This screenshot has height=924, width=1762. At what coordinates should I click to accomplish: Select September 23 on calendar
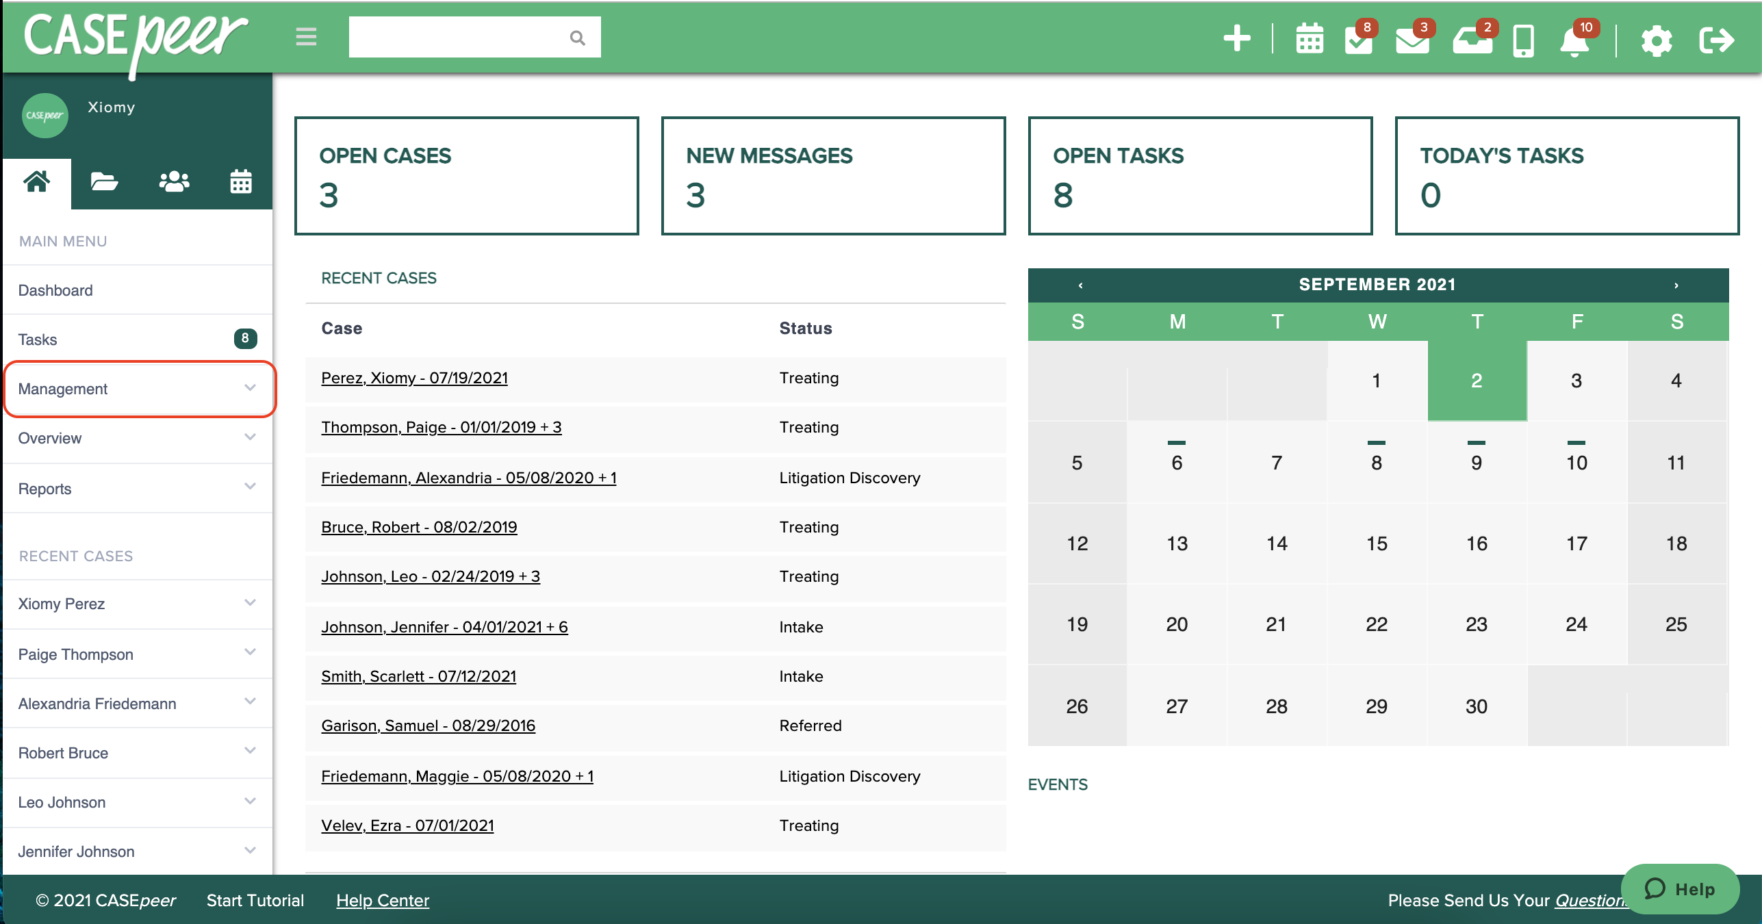(x=1477, y=624)
